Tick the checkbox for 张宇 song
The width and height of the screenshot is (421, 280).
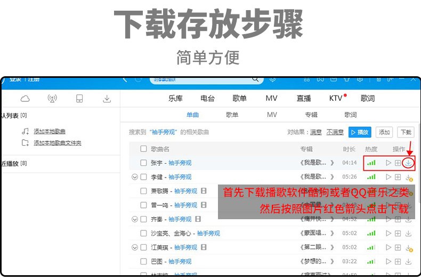coord(143,163)
